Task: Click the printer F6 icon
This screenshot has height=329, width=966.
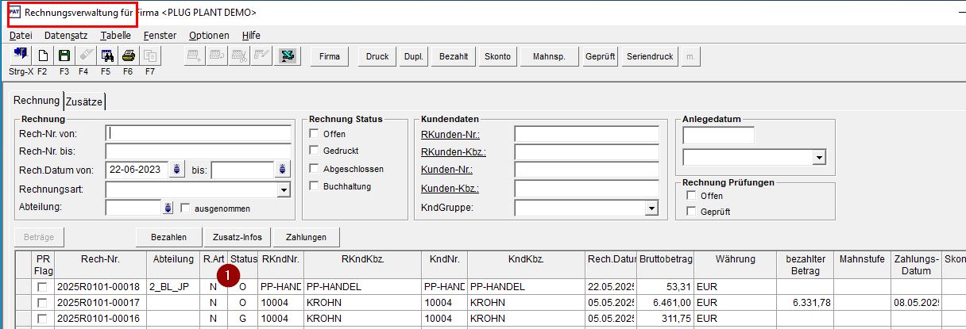Action: [x=128, y=56]
